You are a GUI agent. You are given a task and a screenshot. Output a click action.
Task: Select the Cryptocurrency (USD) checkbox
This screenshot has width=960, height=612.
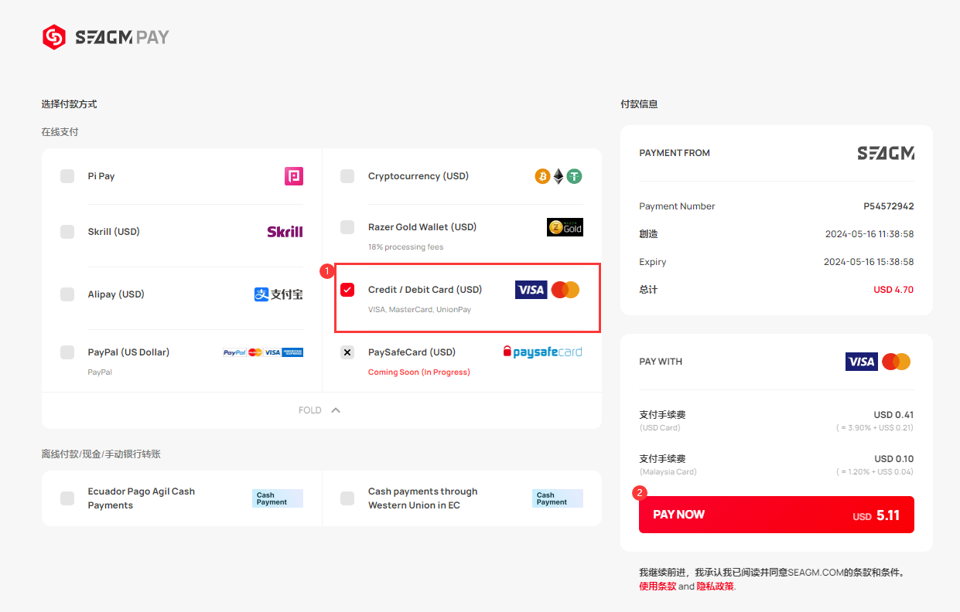(347, 176)
